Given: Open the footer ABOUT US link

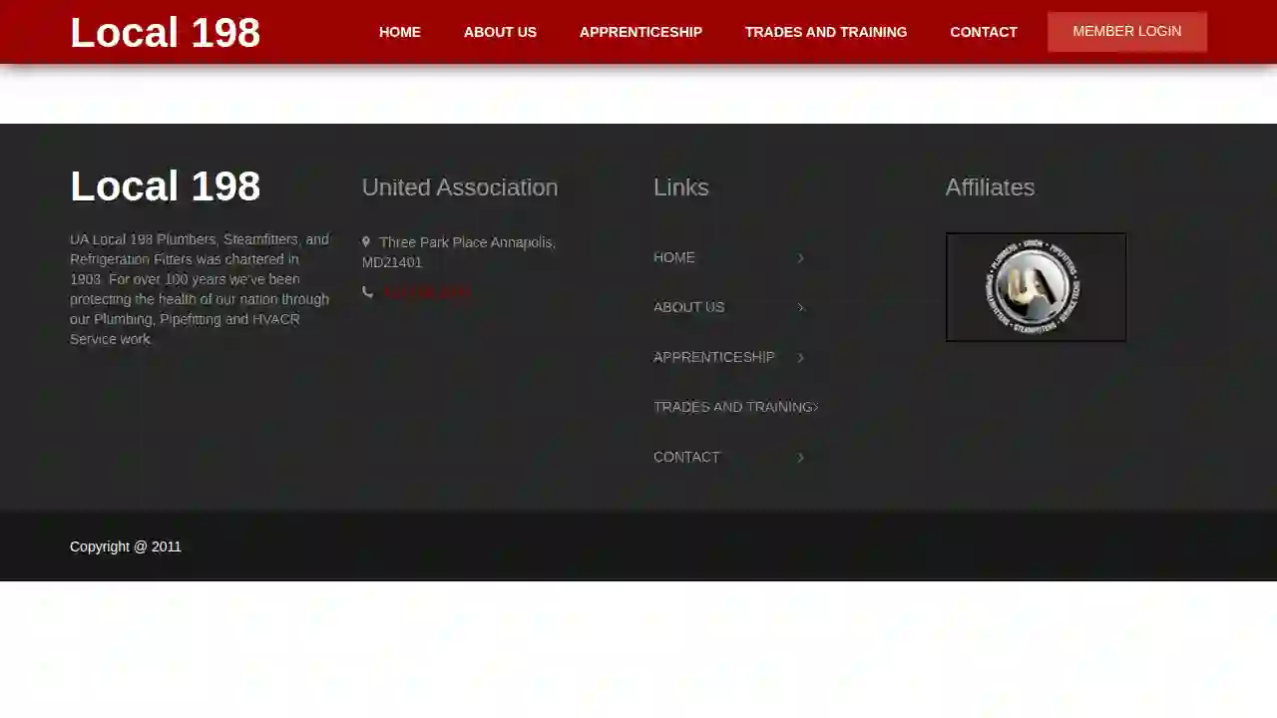Looking at the screenshot, I should click(688, 307).
